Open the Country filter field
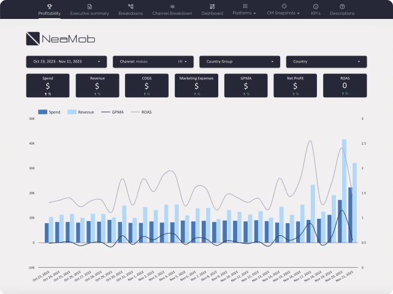This screenshot has height=294, width=393. pos(326,62)
